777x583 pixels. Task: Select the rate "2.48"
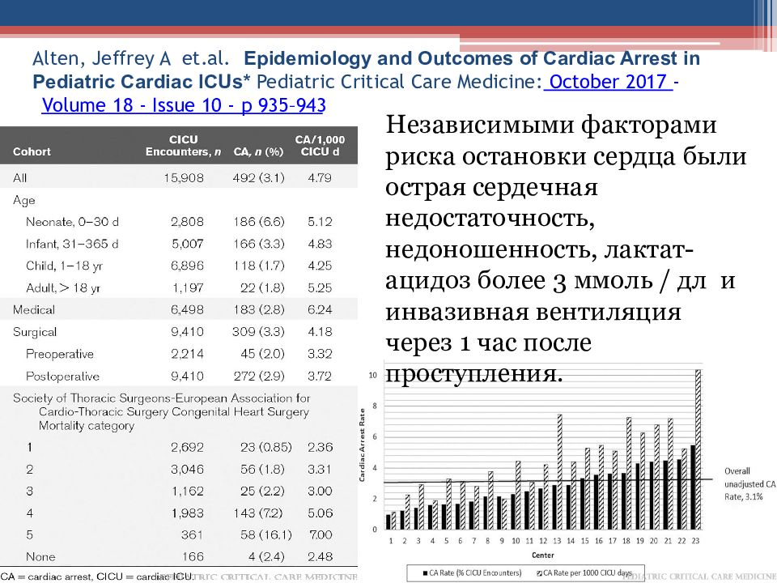click(320, 557)
